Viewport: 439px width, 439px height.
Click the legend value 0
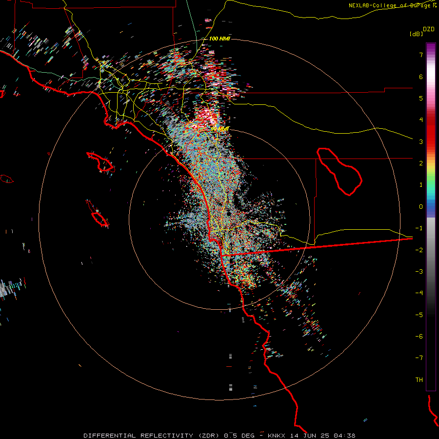pos(421,207)
